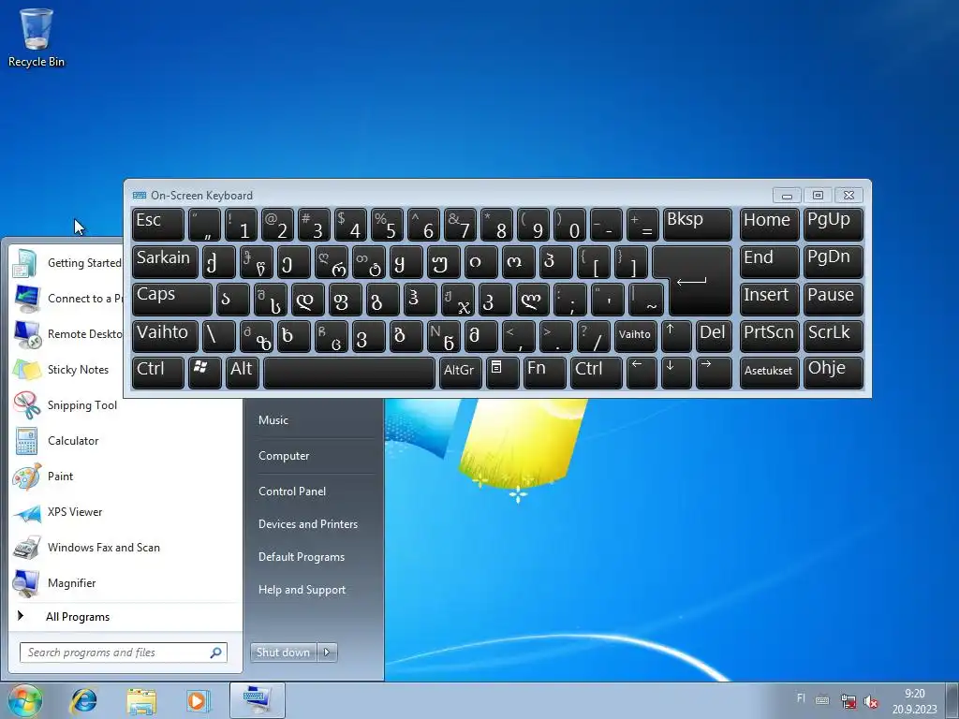Click the Bksp key
The height and width of the screenshot is (719, 959).
pyautogui.click(x=697, y=225)
